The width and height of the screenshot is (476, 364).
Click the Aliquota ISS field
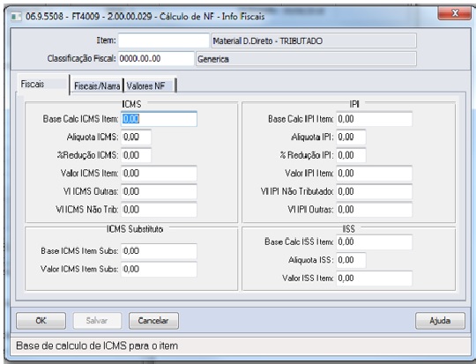click(x=351, y=260)
